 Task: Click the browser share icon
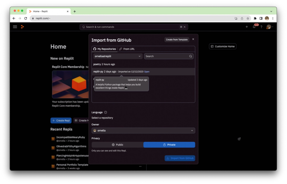pyautogui.click(x=242, y=18)
